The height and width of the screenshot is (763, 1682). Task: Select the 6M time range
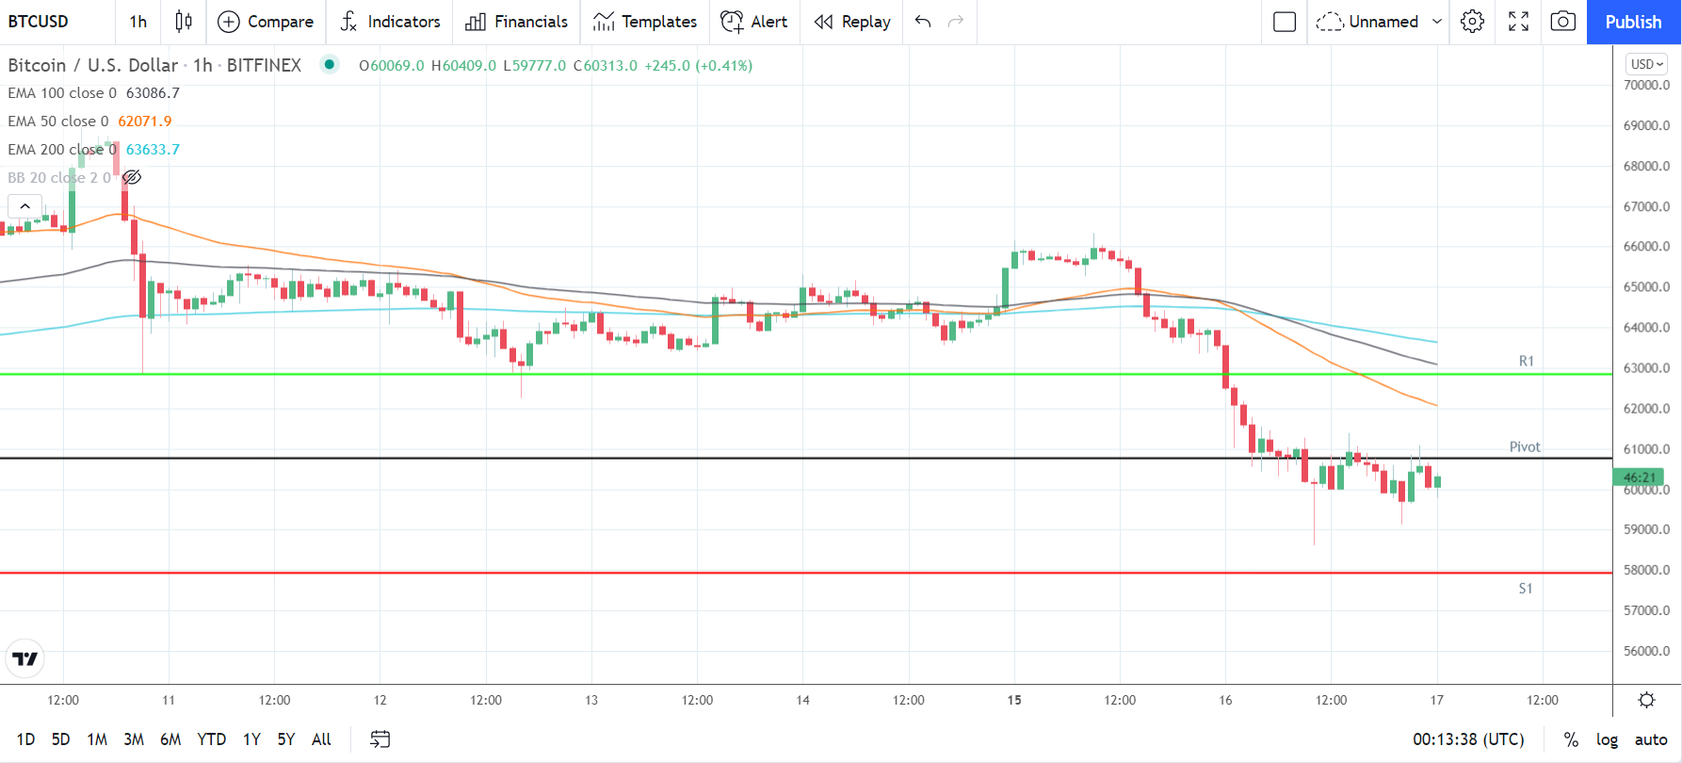(x=170, y=739)
